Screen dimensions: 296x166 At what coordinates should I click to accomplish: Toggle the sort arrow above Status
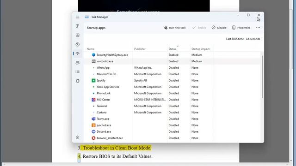click(x=178, y=46)
